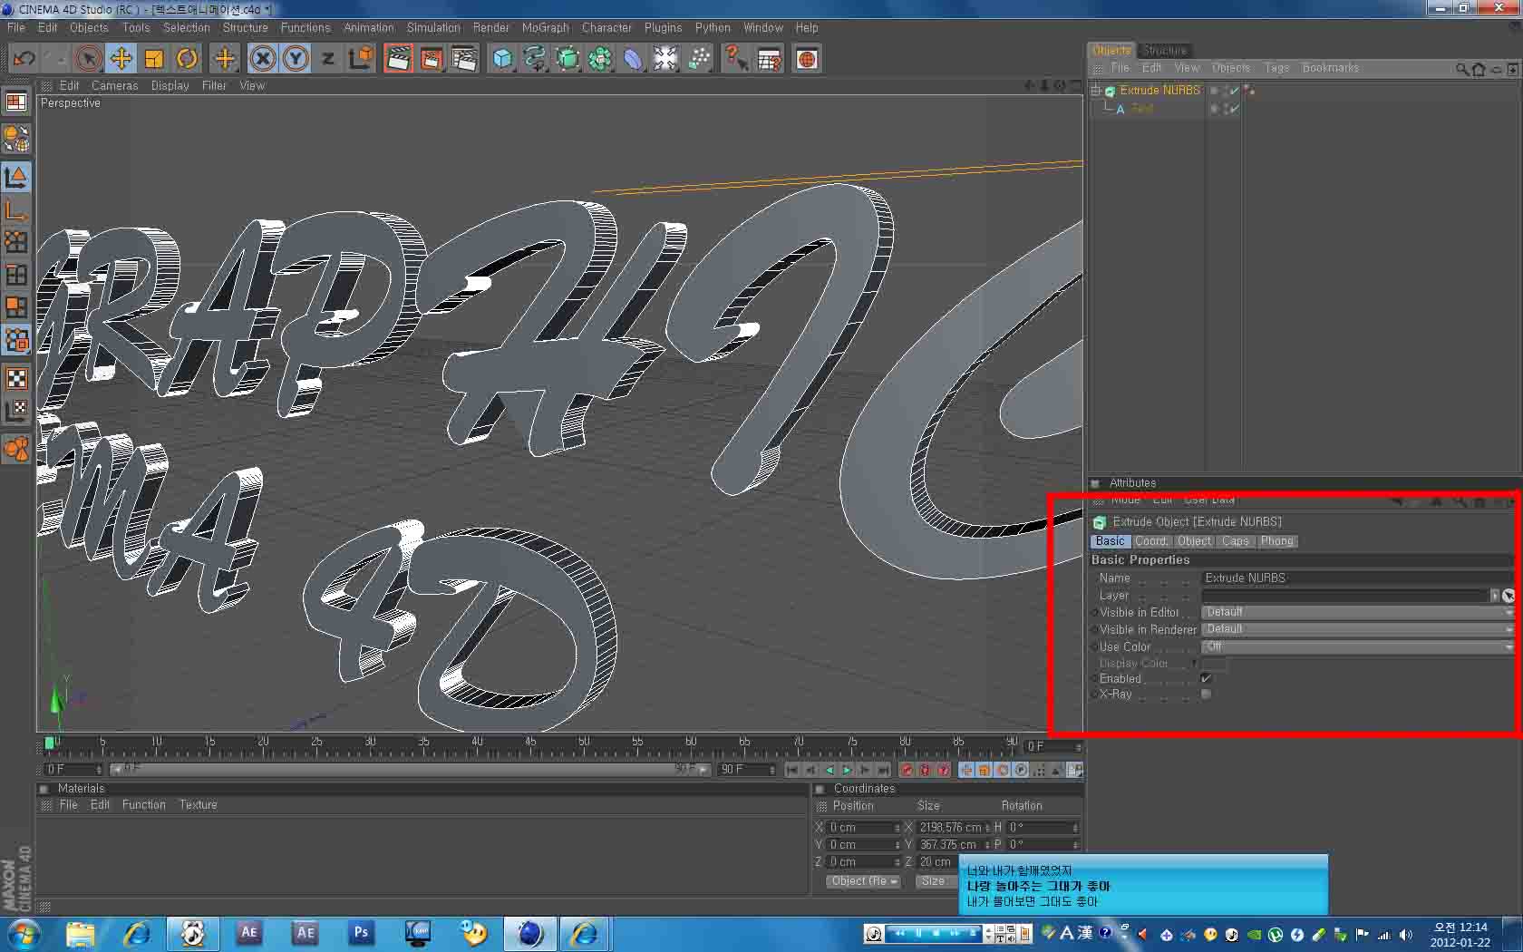Viewport: 1523px width, 952px height.
Task: Open the Visible in Editor dropdown
Action: 1358,613
